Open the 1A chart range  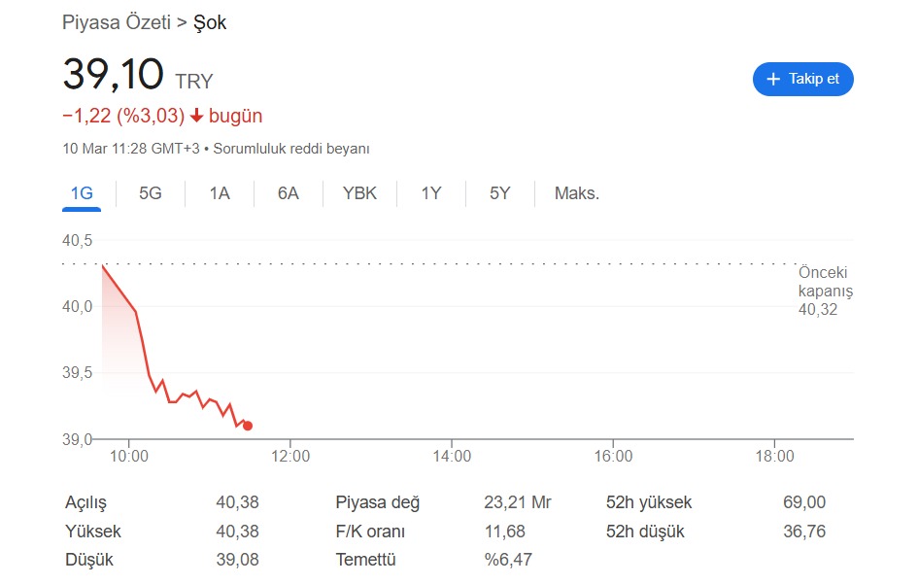click(220, 193)
